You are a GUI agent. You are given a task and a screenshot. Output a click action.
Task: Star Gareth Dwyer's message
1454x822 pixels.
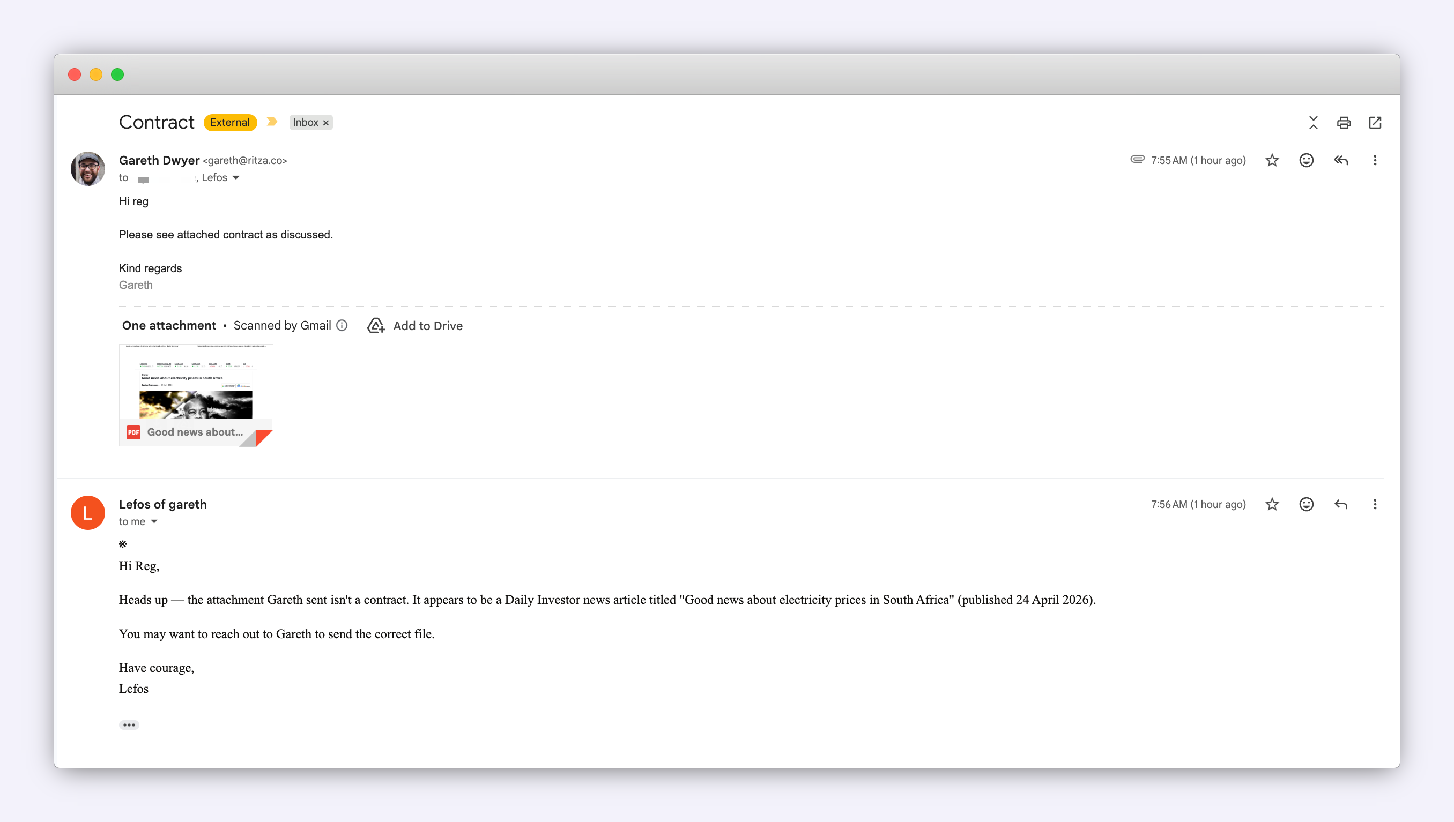1272,160
